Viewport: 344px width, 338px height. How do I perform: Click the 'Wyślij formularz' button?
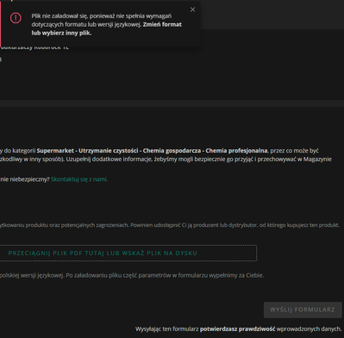[x=303, y=310]
